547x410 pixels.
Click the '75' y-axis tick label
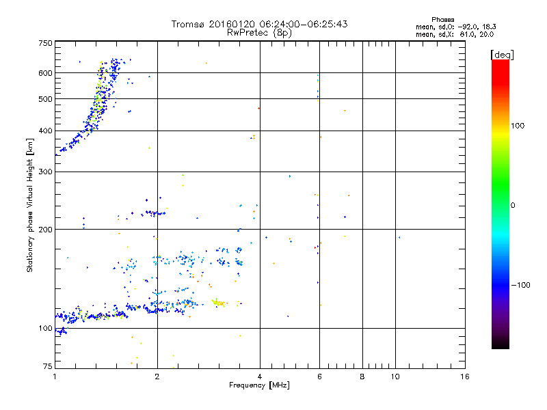coord(48,366)
